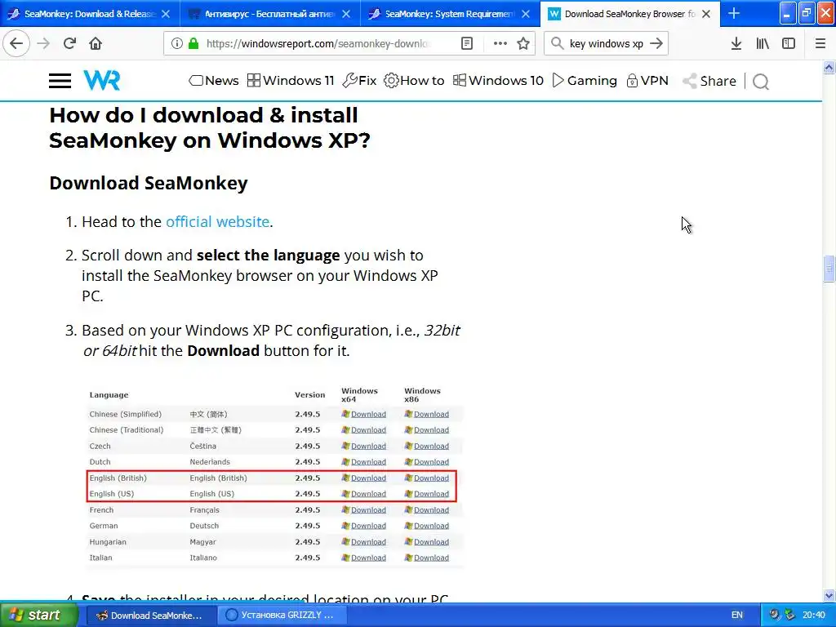
Task: Click the search box with key windows xp
Action: coord(607,43)
